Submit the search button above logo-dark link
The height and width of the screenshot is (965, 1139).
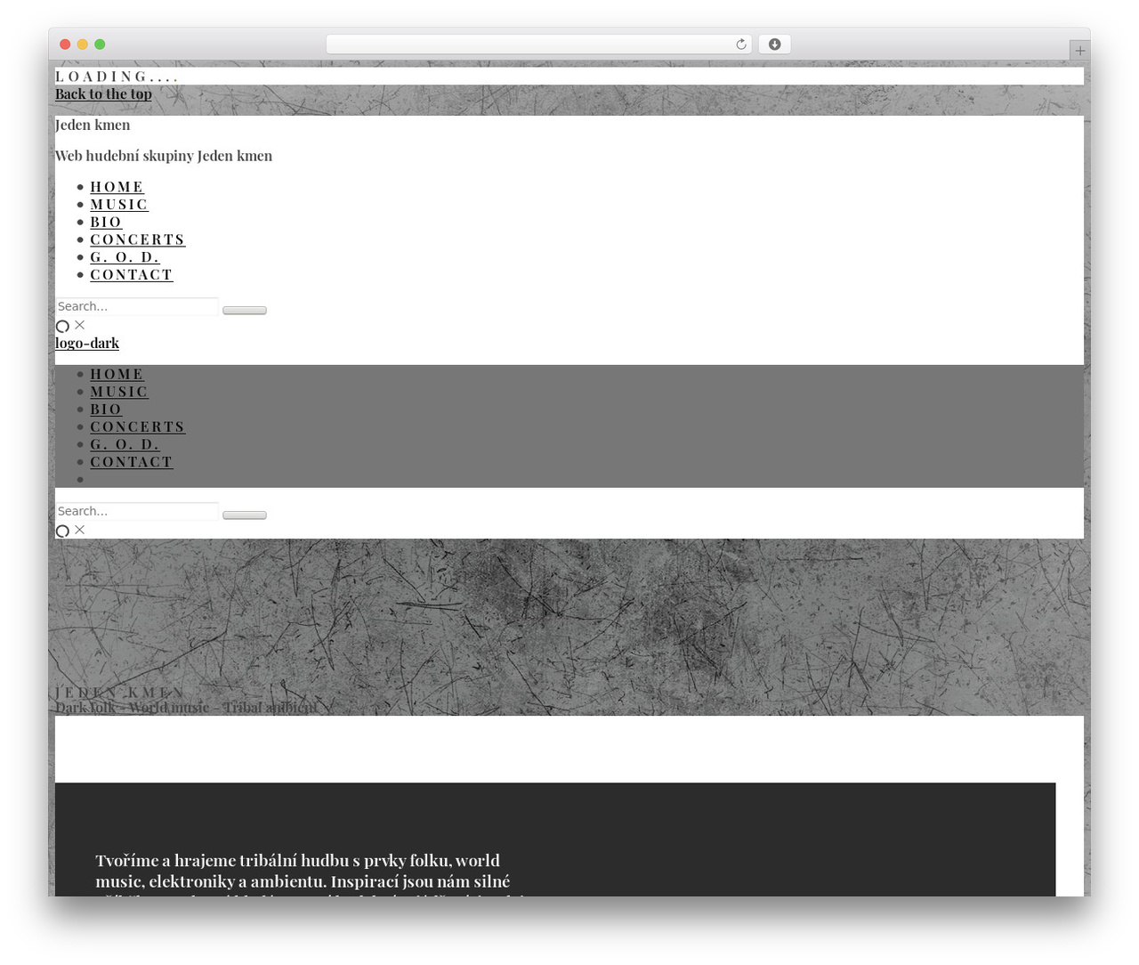pos(245,310)
